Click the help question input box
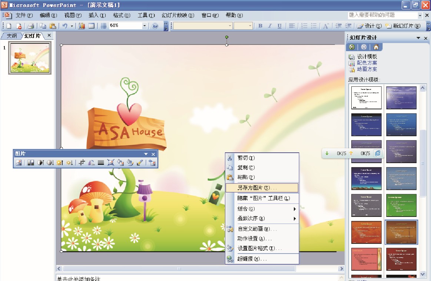The height and width of the screenshot is (281, 431). [382, 16]
